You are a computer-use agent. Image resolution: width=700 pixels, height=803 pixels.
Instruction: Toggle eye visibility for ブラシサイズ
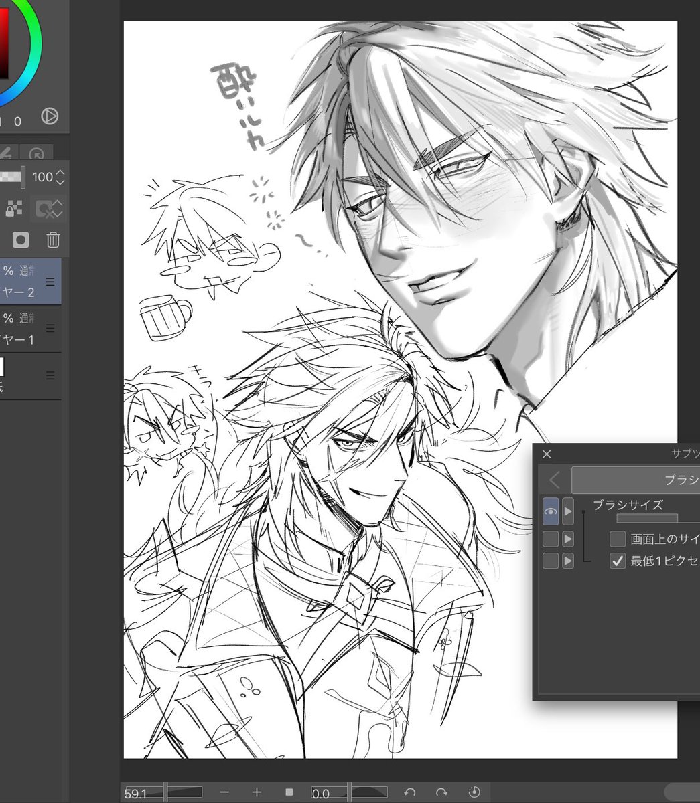coord(551,511)
